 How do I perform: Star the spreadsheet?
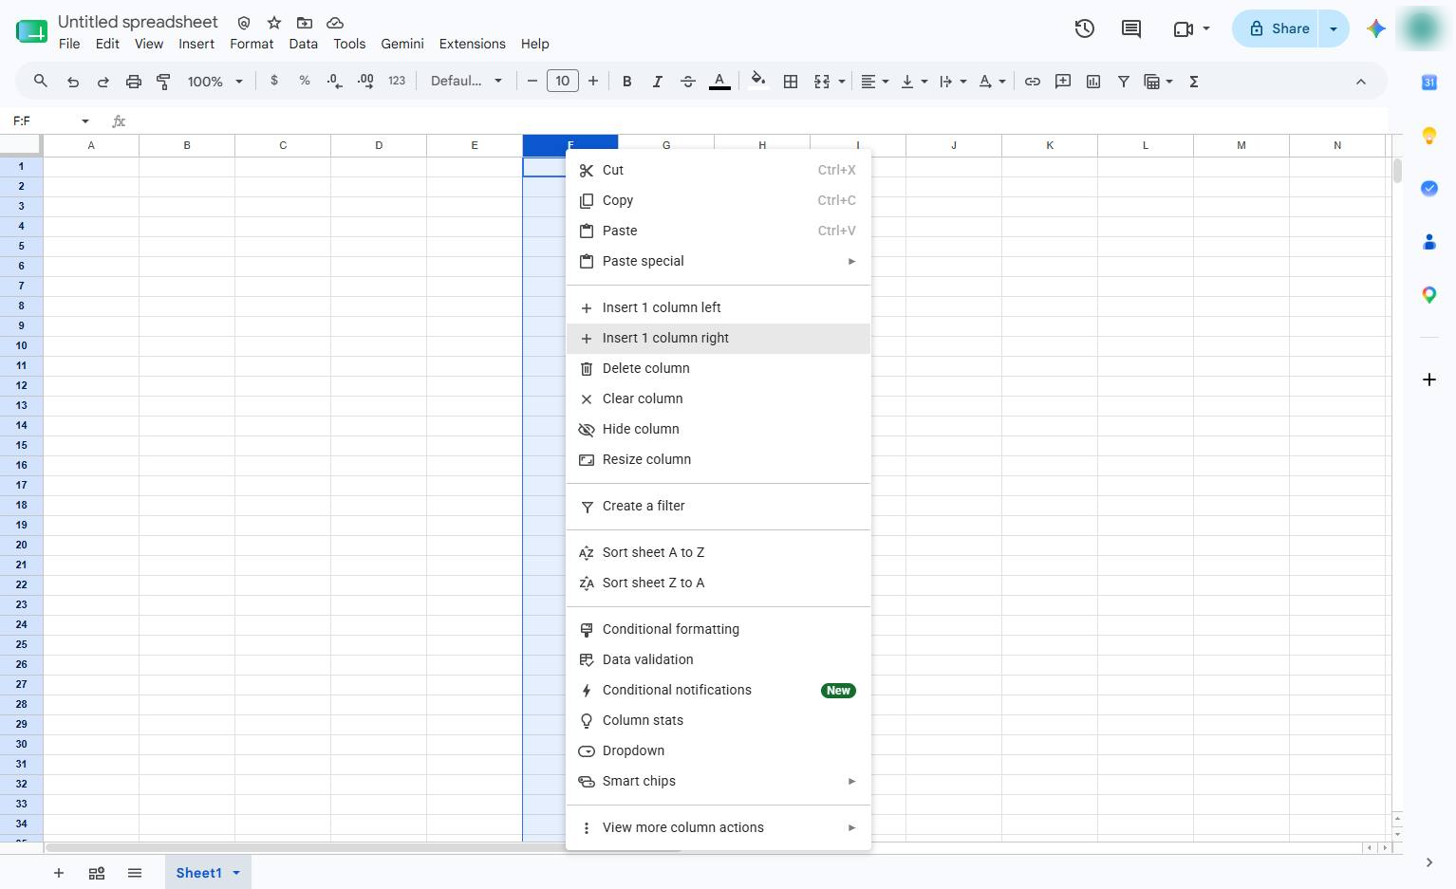[x=274, y=22]
